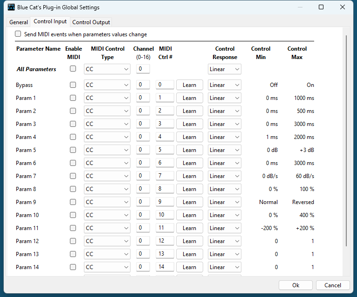357x297 pixels.
Task: Open the Control Output tab
Action: (x=91, y=22)
